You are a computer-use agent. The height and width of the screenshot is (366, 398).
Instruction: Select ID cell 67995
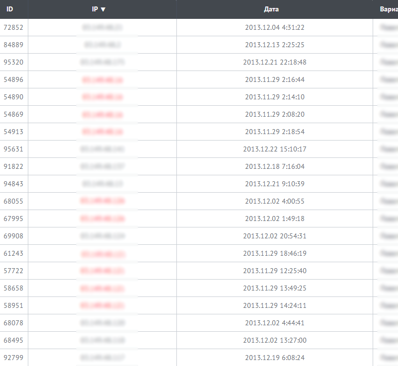pyautogui.click(x=13, y=219)
